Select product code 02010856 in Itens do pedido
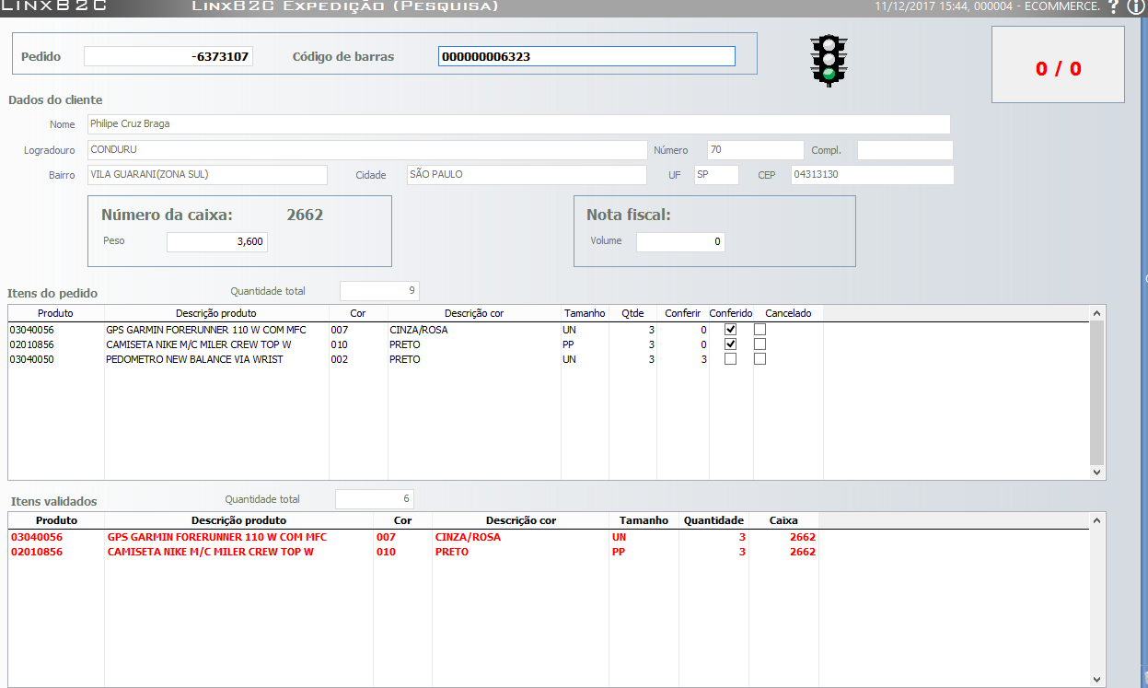 pyautogui.click(x=32, y=344)
